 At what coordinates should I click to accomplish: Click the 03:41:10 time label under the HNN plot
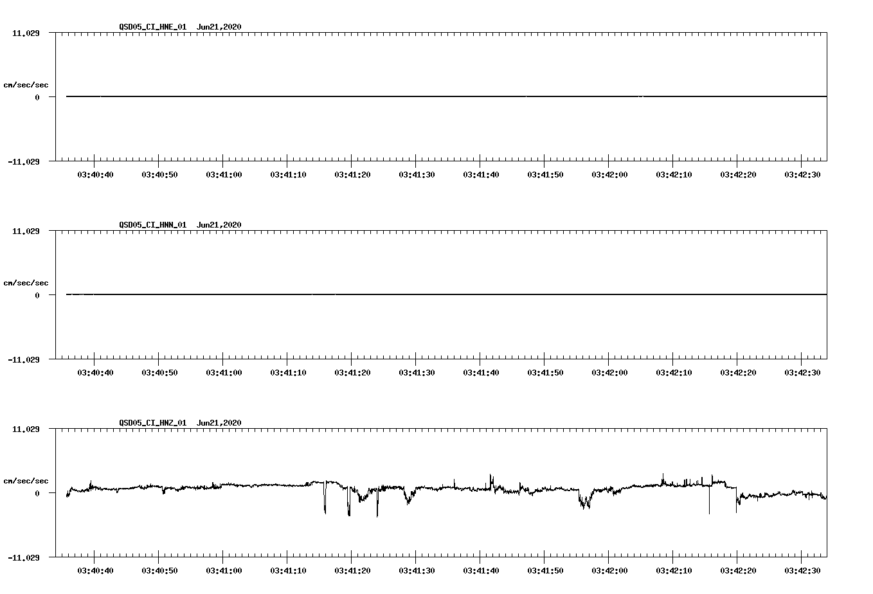pos(288,373)
